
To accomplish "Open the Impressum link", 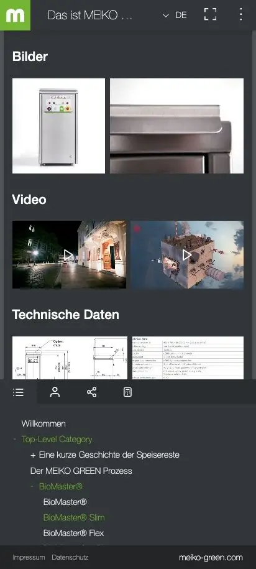I will [29, 557].
